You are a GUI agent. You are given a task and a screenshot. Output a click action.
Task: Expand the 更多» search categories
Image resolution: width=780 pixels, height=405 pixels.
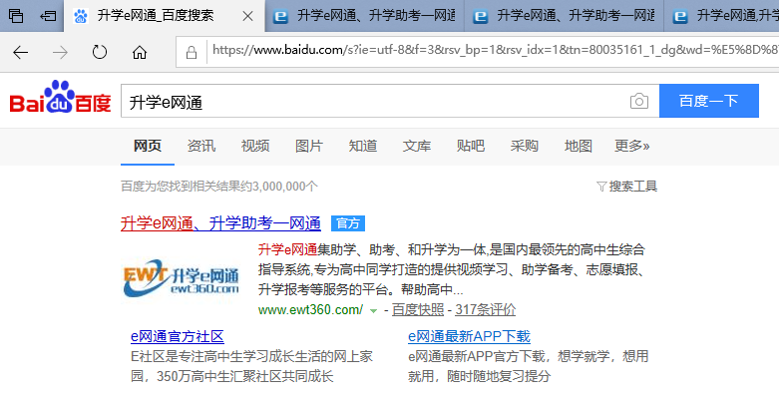(x=631, y=146)
